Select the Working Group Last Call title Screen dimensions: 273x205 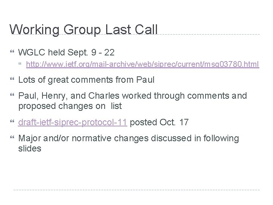(x=83, y=30)
